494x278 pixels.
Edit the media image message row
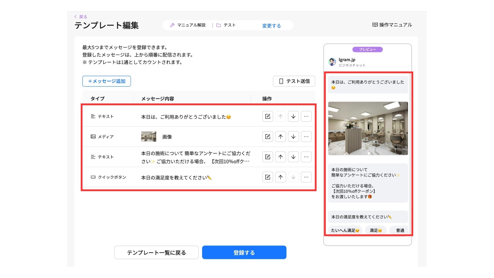pyautogui.click(x=268, y=137)
